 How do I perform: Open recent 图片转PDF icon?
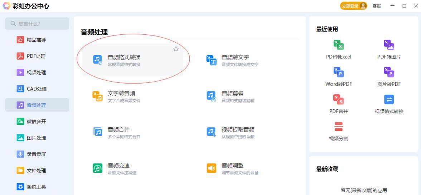(389, 72)
